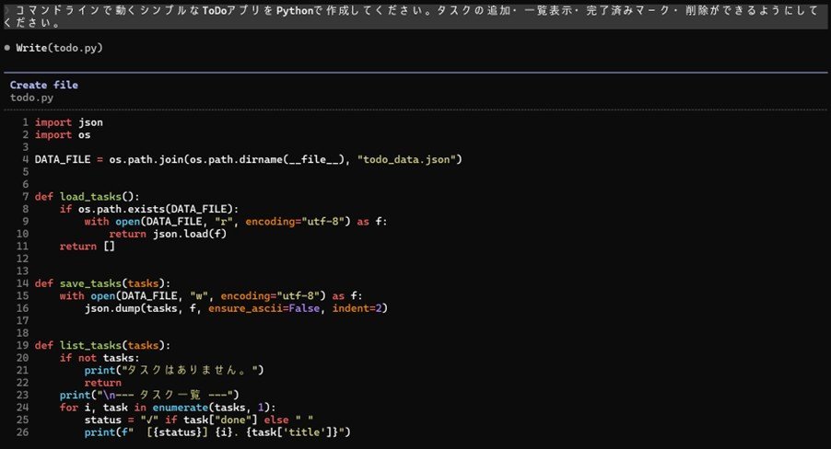
Task: Click print line with 'タスク一覧' header
Action: pyautogui.click(x=149, y=395)
